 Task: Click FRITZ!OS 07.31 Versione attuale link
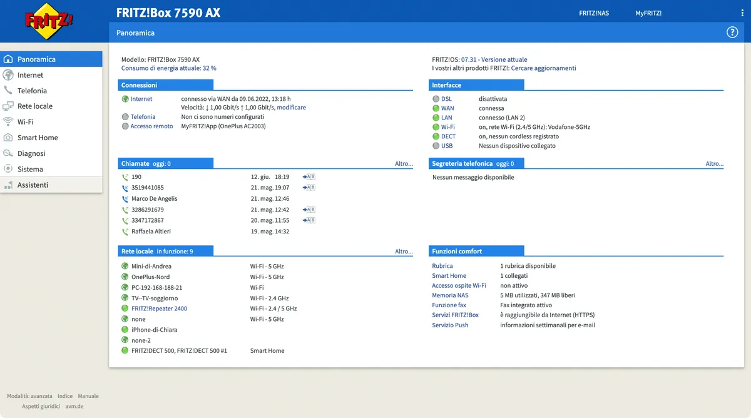click(494, 59)
